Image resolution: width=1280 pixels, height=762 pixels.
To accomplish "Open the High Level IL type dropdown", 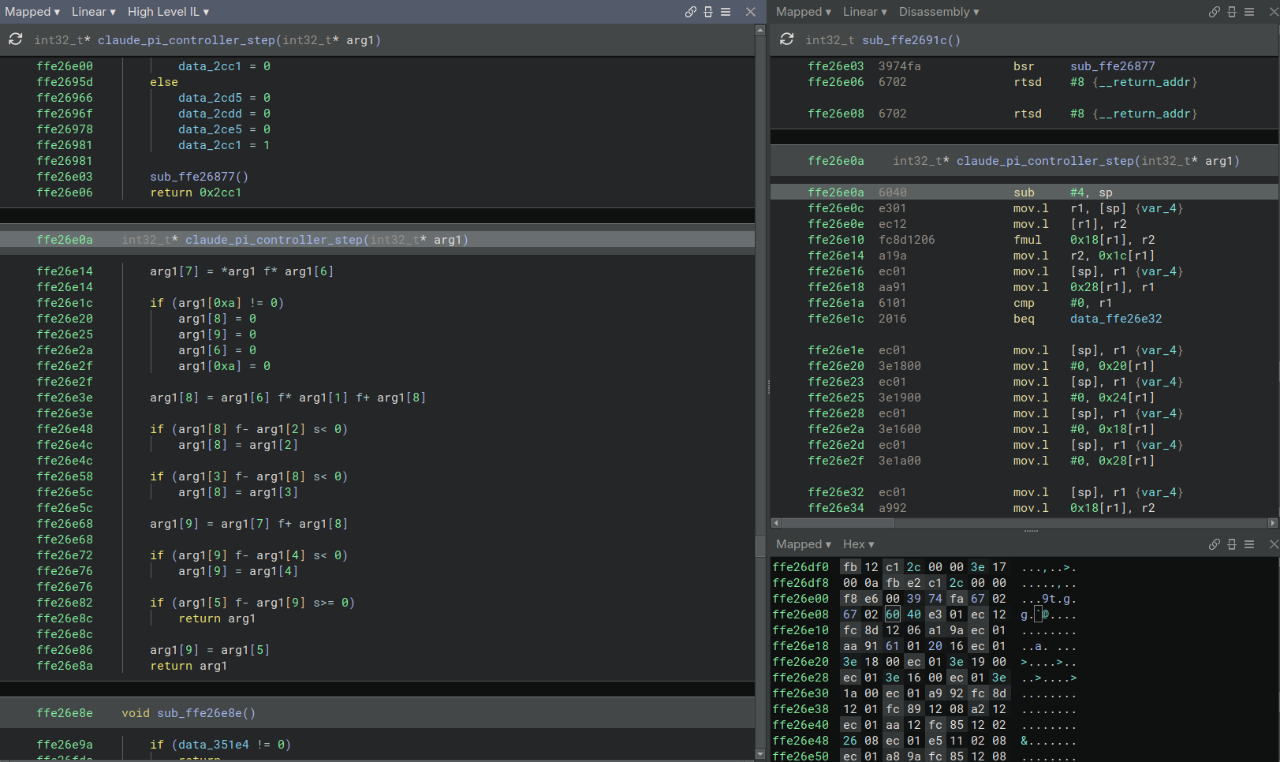I will point(169,12).
